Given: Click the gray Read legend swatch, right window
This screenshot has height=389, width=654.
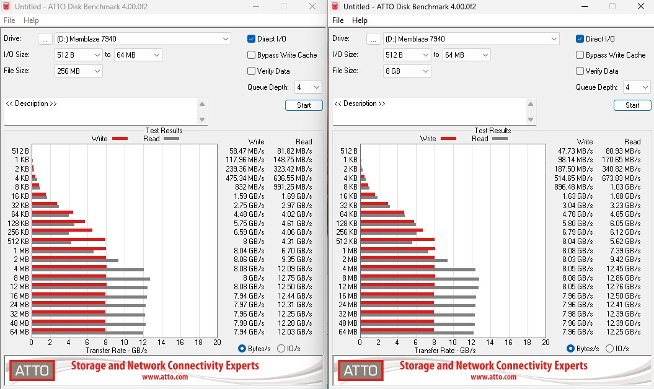Looking at the screenshot, I should click(x=500, y=138).
